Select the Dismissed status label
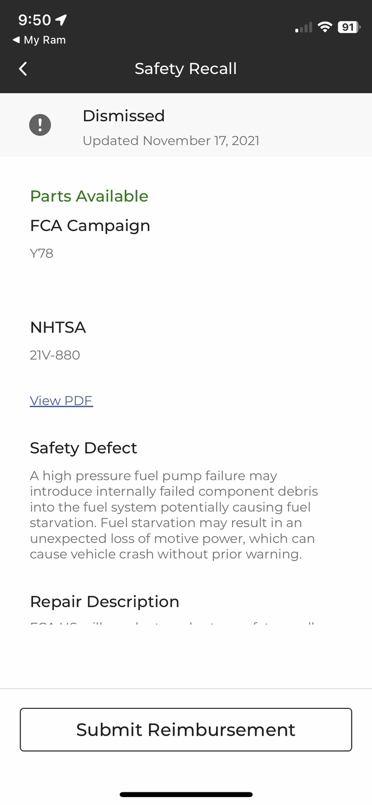This screenshot has height=805, width=372. (123, 116)
